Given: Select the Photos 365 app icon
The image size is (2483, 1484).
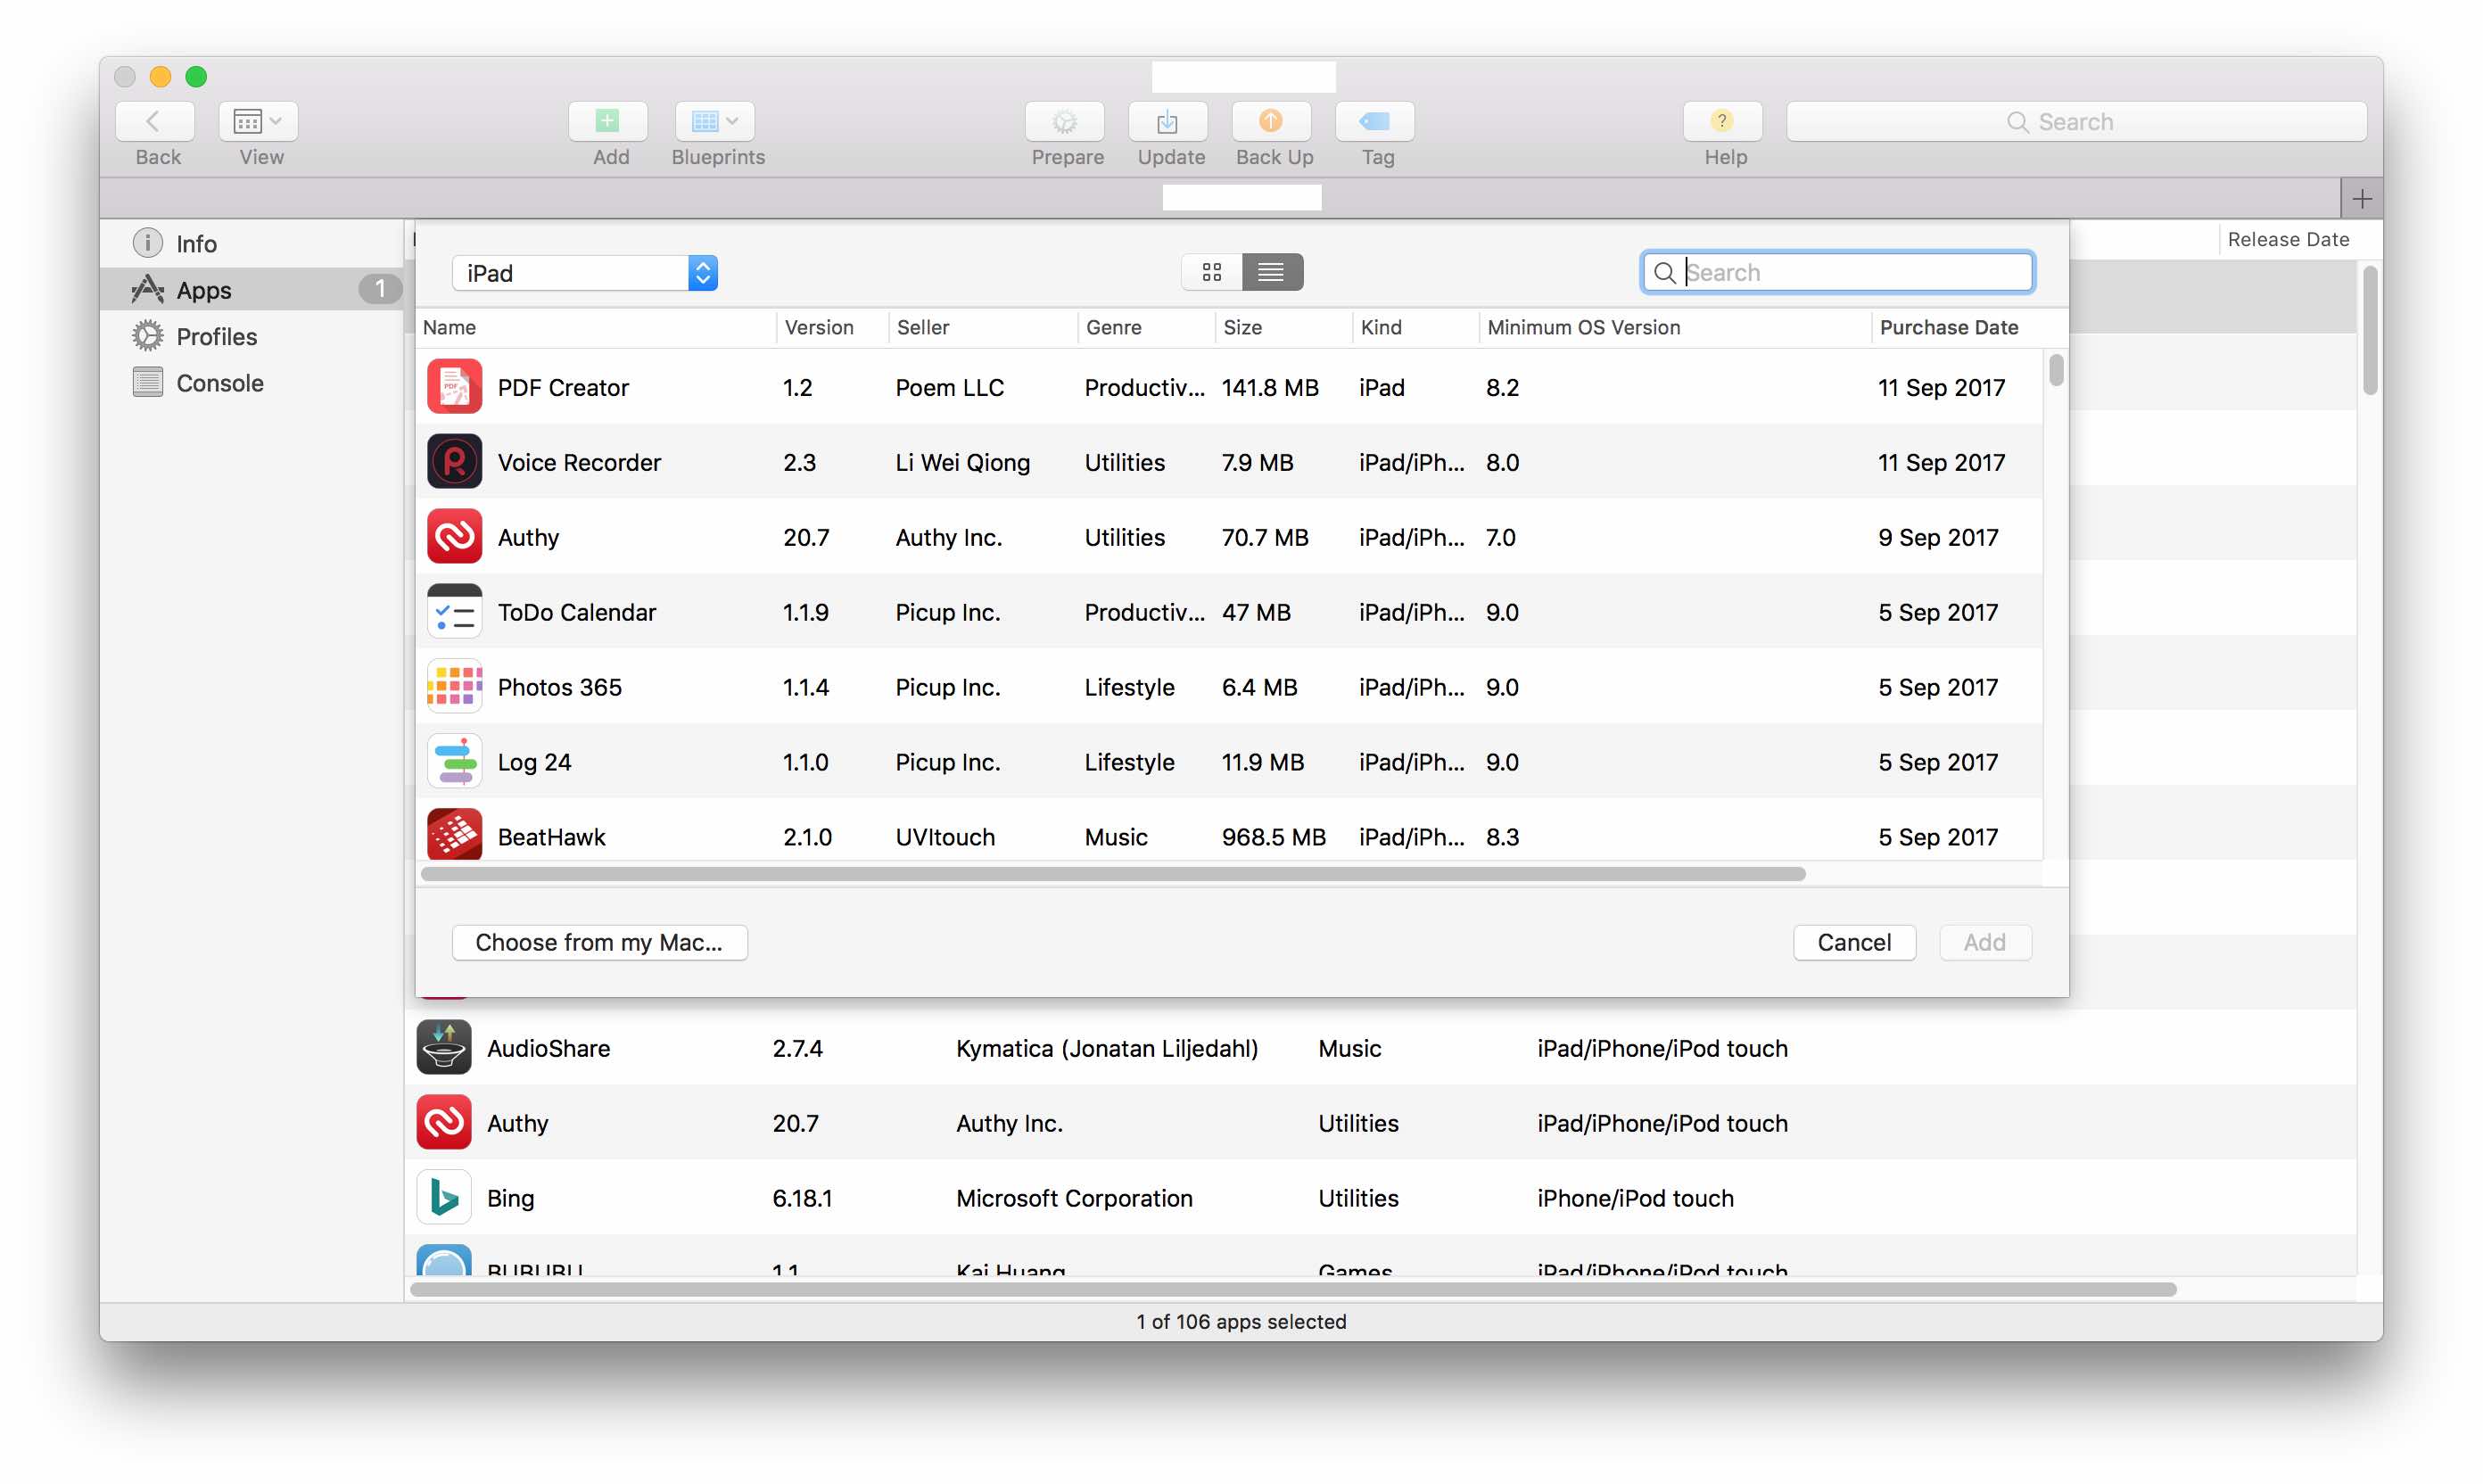Looking at the screenshot, I should coord(454,686).
